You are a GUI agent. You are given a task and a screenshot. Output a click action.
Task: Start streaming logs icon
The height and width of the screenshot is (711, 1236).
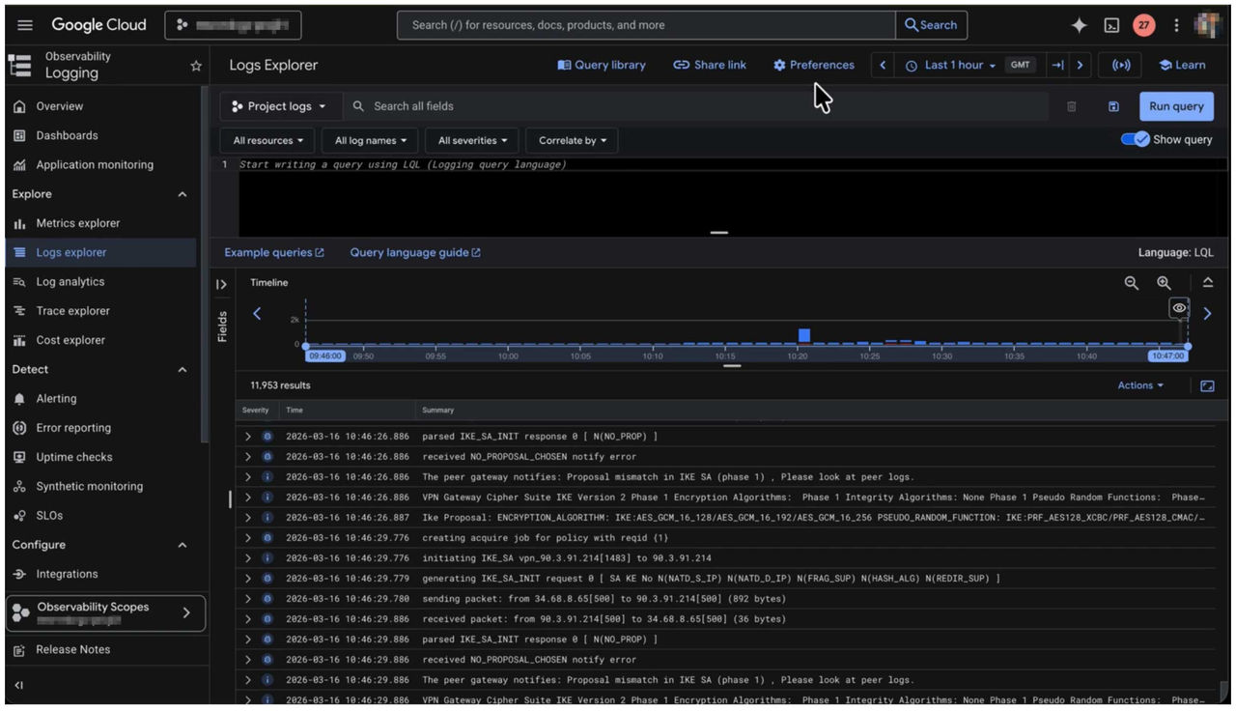tap(1121, 65)
